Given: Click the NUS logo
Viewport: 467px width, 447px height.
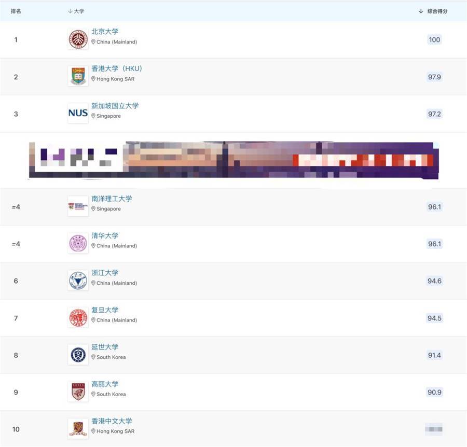Looking at the screenshot, I should tap(78, 113).
